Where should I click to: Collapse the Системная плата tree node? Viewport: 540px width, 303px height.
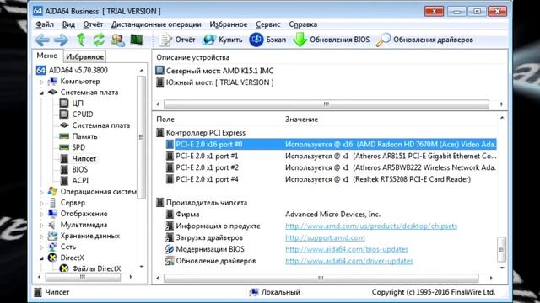tap(41, 93)
